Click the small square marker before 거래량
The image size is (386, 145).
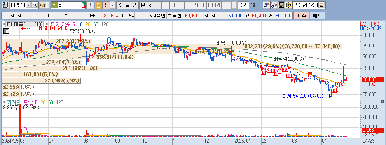(3, 102)
